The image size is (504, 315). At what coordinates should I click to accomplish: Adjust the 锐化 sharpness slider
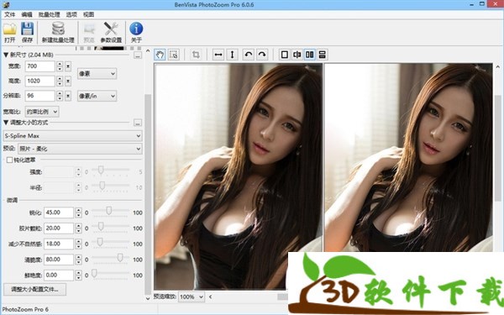109,211
